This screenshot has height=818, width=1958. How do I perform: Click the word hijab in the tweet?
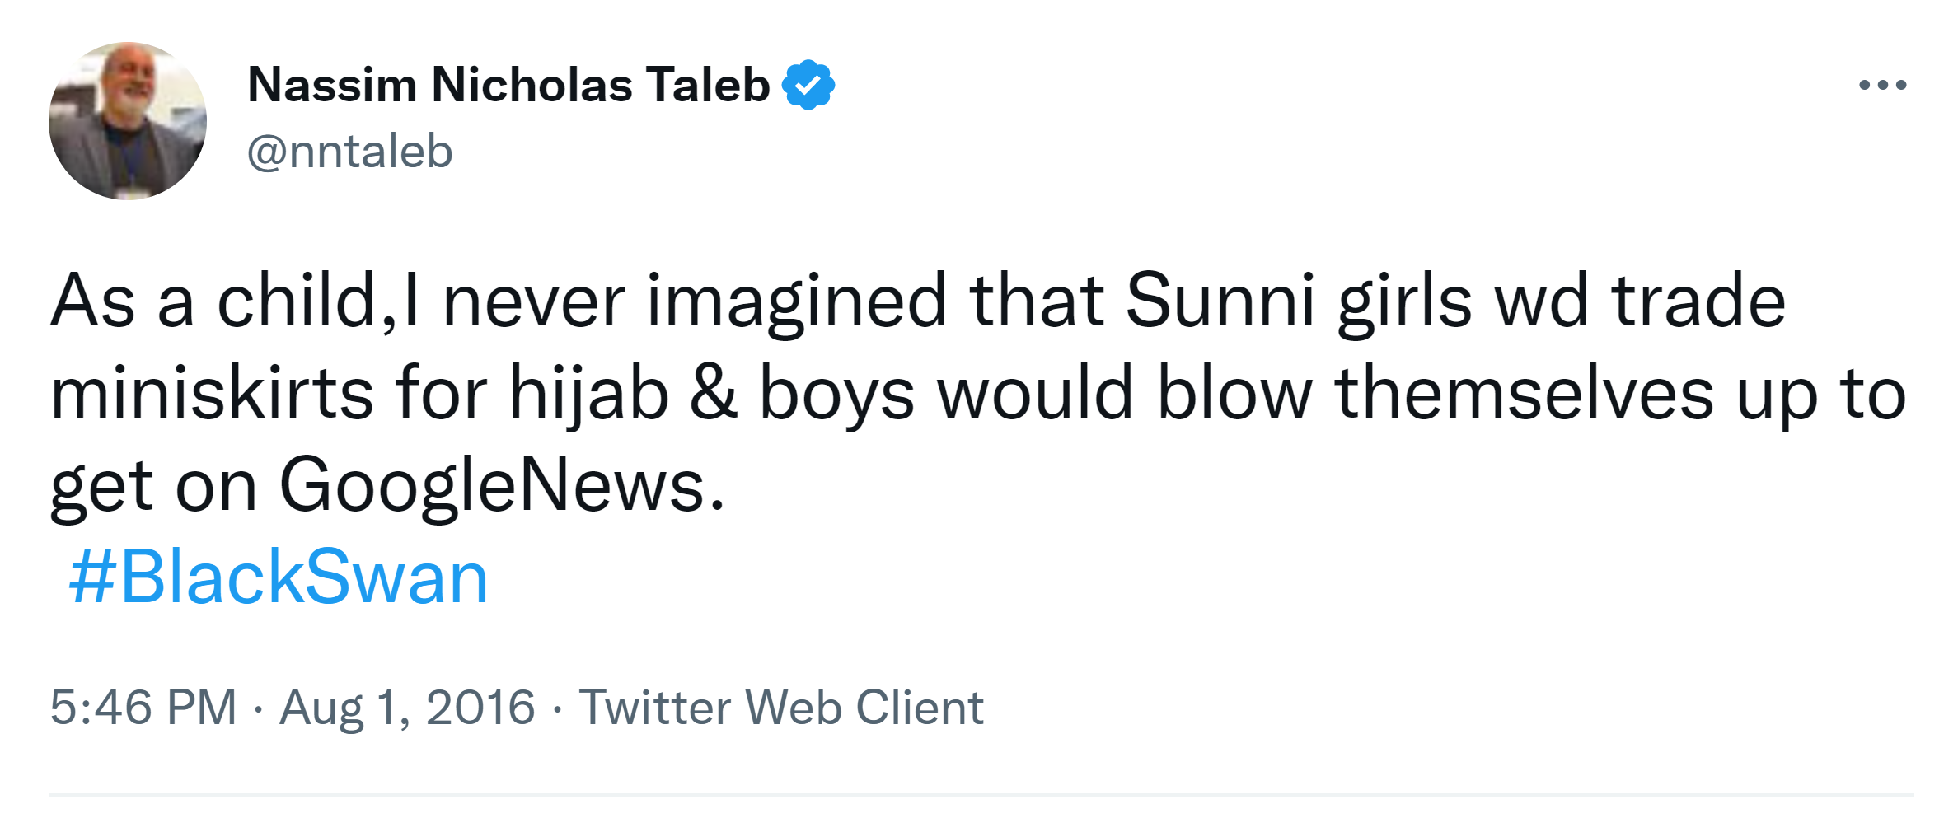pos(588,393)
